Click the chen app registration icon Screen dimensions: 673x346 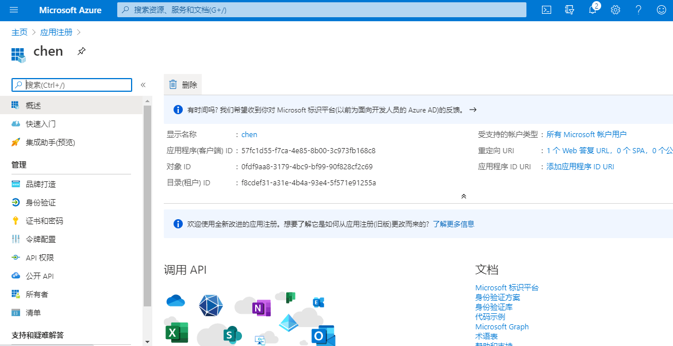tap(18, 55)
